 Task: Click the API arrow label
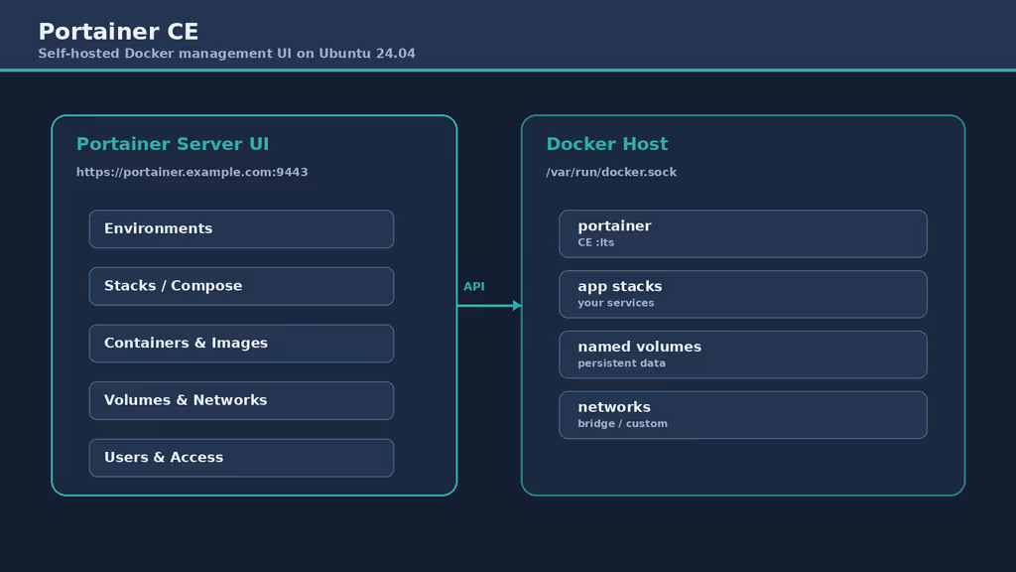pyautogui.click(x=473, y=286)
